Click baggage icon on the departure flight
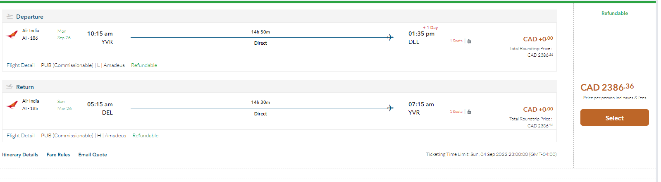This screenshot has height=182, width=661. point(469,41)
